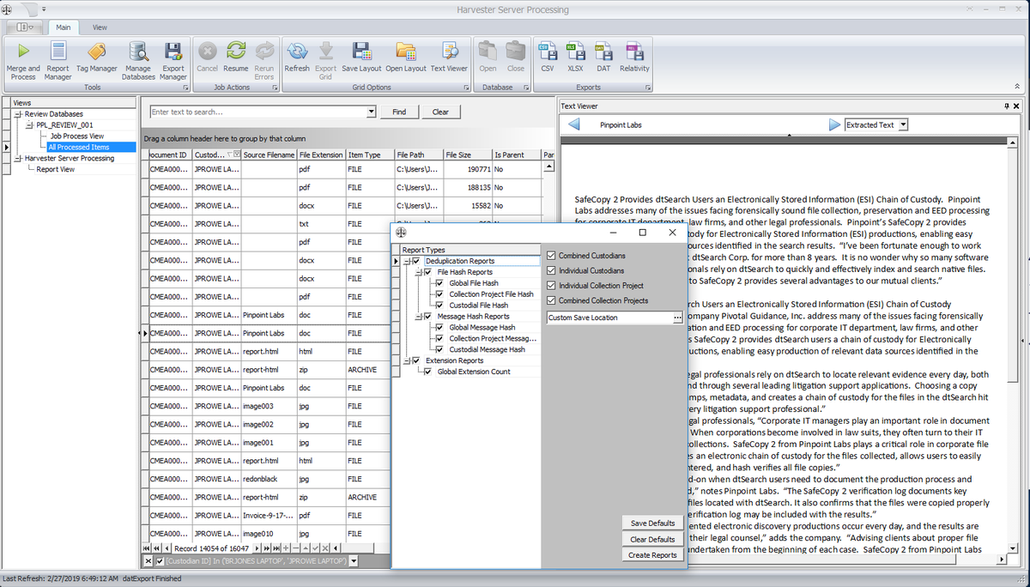Remove the grid filter with the X
1030x587 pixels.
click(148, 561)
